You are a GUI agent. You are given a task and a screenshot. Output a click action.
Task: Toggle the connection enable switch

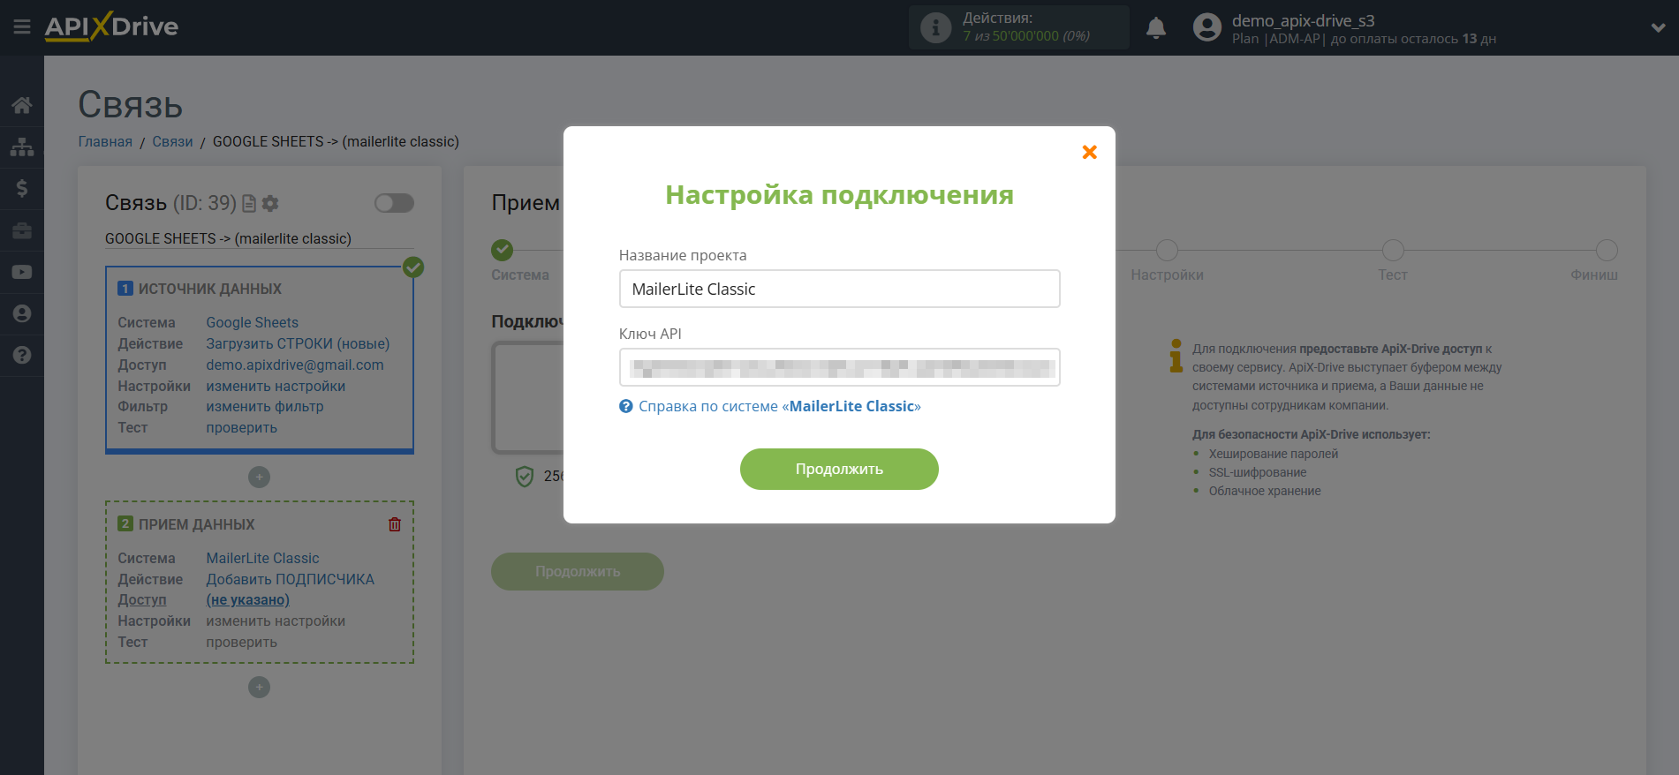click(394, 203)
